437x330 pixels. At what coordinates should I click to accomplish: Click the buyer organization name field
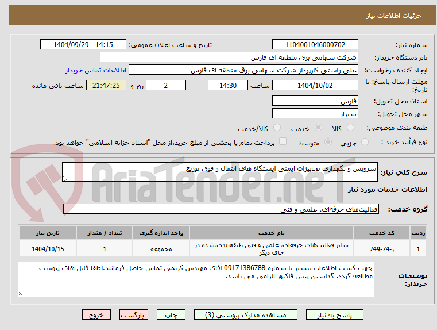point(229,57)
